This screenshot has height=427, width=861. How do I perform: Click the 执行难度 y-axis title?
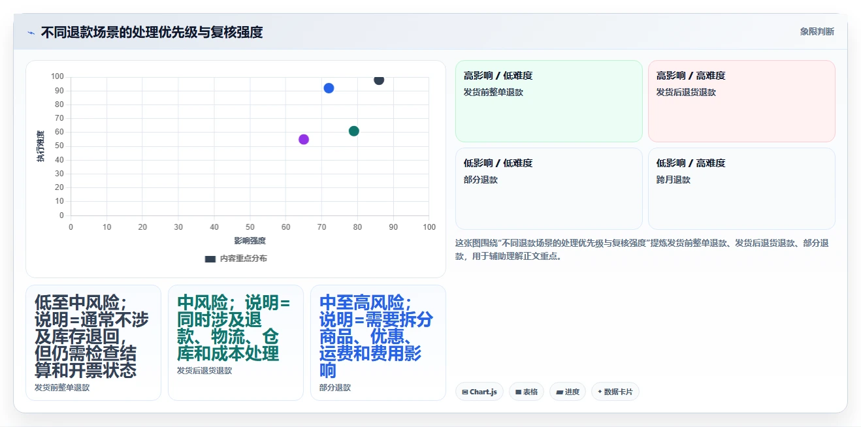(x=41, y=147)
